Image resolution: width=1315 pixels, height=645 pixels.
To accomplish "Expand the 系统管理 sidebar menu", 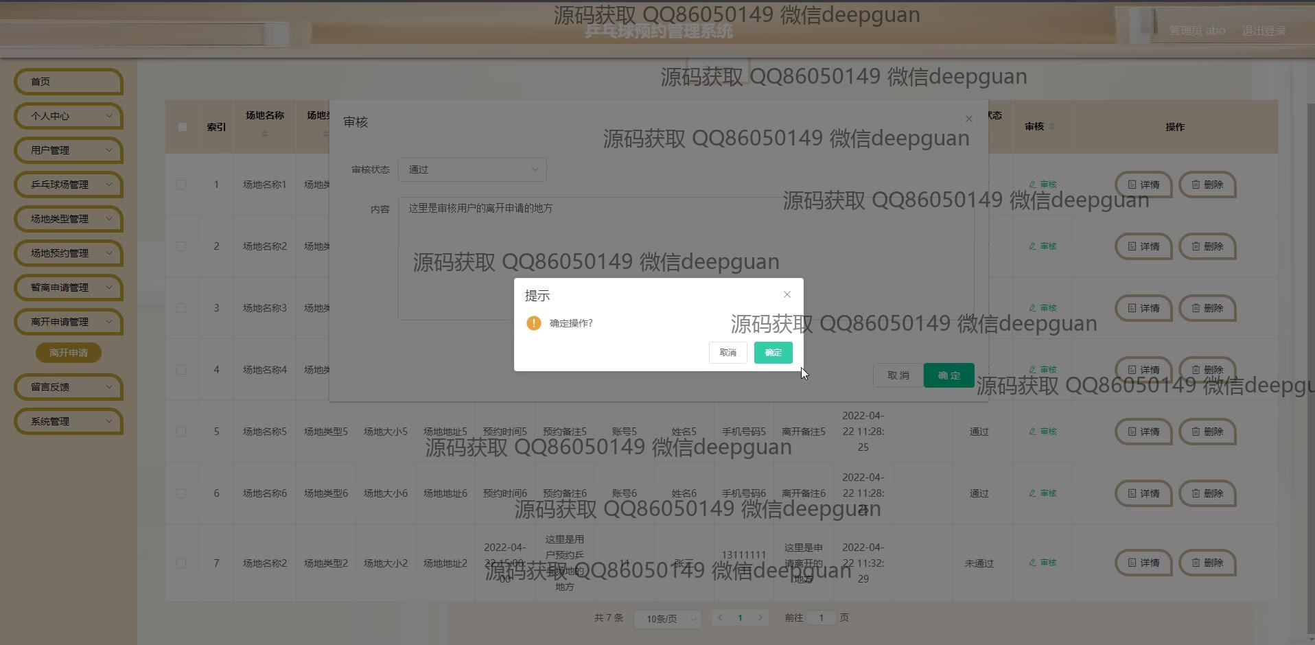I will click(x=68, y=421).
